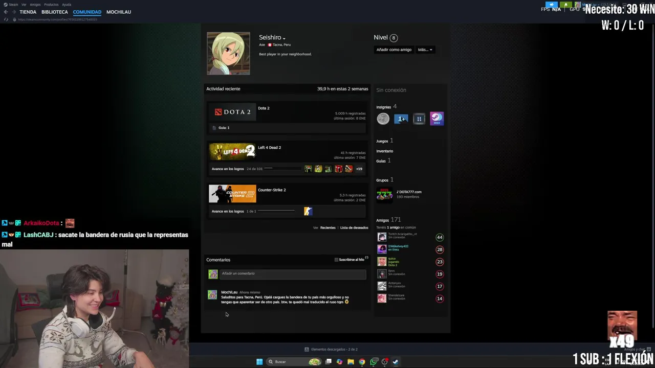Click second Left 4 Dead 2 achievement icon
The width and height of the screenshot is (655, 368).
[x=318, y=169]
